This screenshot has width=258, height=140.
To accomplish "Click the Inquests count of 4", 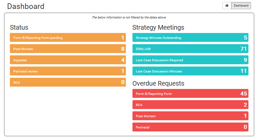I will pyautogui.click(x=123, y=60).
